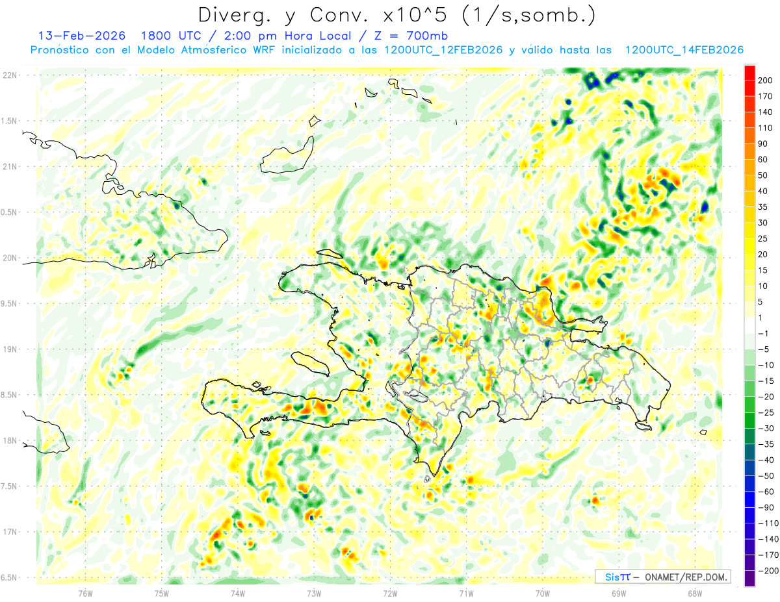Click the 20N latitude label
The width and height of the screenshot is (780, 602).
coord(9,258)
